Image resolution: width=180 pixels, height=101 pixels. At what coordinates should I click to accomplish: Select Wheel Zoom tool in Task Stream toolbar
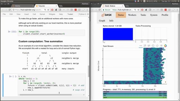[149, 46]
